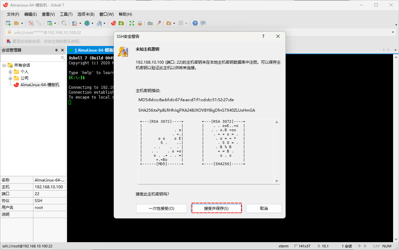Click the Help question-mark toolbar icon

tap(195, 23)
